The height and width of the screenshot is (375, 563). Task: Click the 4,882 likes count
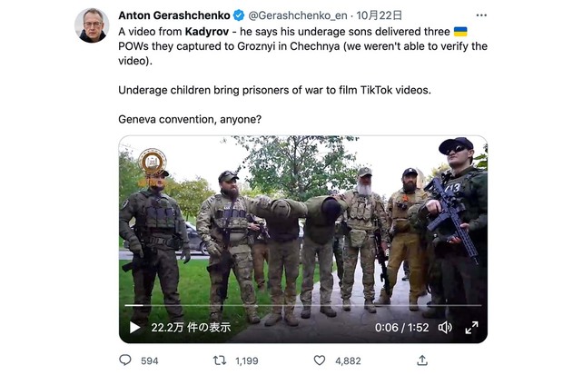(x=347, y=360)
